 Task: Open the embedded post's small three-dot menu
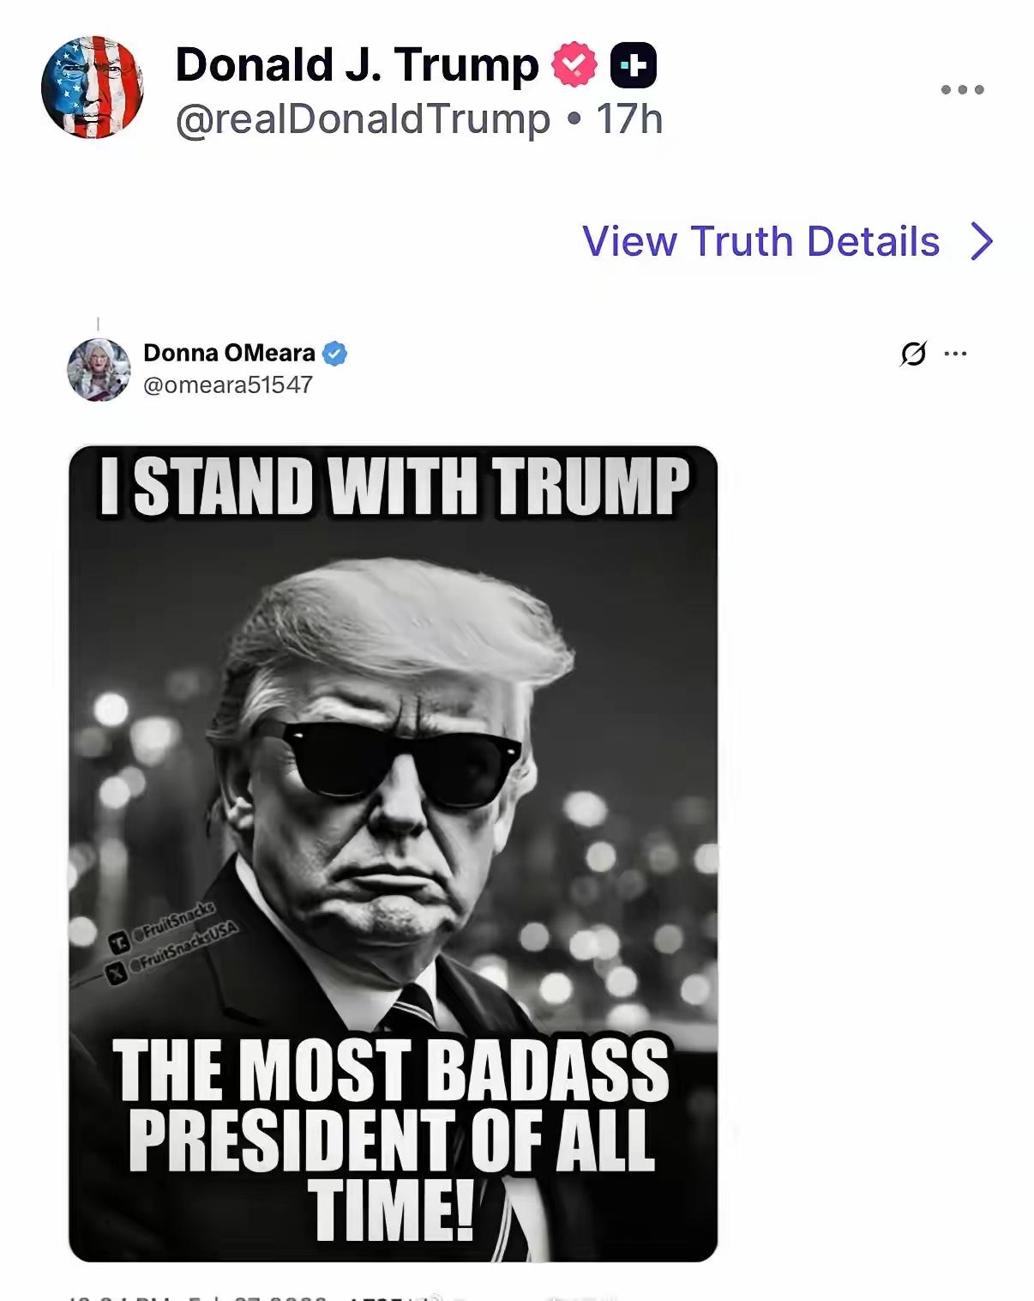[x=955, y=354]
